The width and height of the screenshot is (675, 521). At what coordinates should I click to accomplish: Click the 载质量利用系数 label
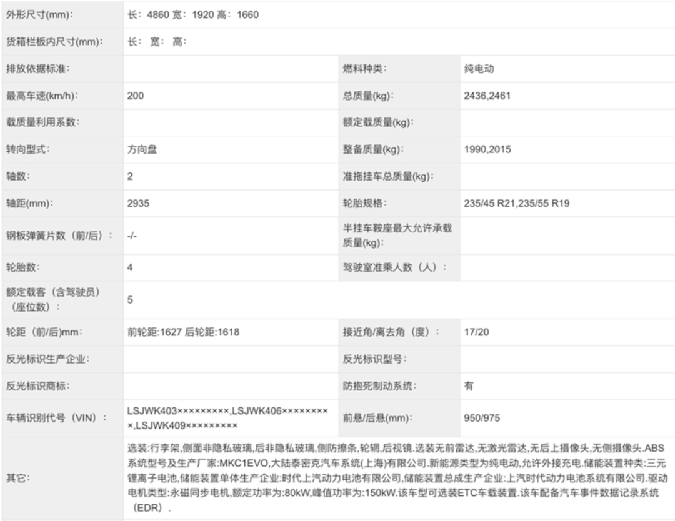(43, 122)
